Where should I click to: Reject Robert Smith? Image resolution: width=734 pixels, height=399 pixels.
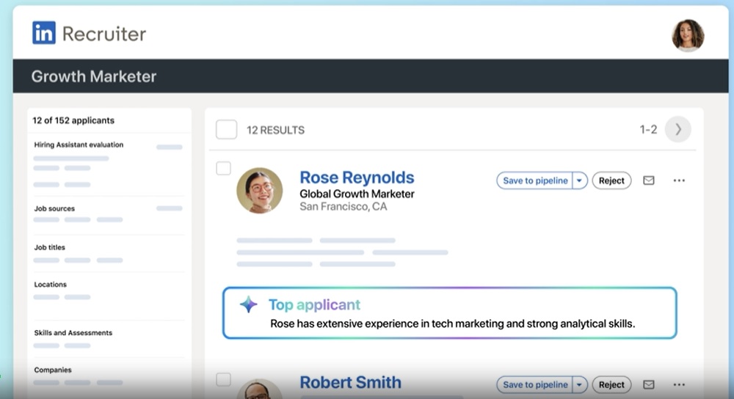(611, 384)
